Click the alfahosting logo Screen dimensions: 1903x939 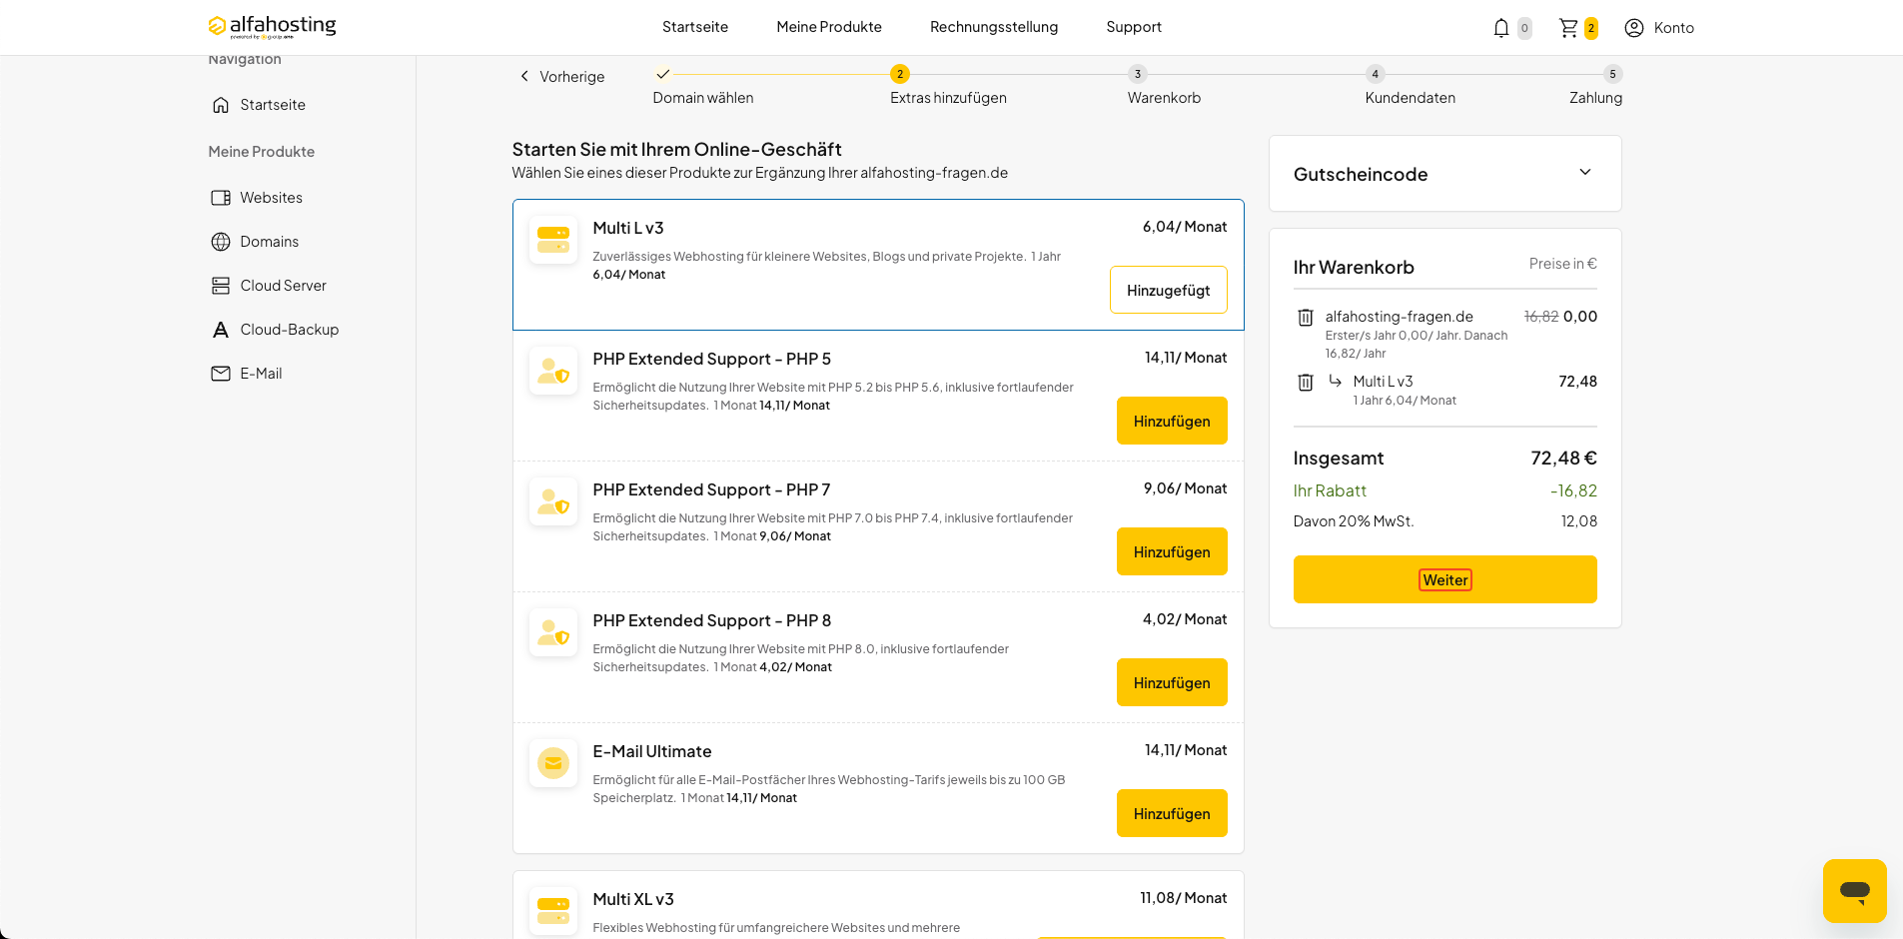272,26
